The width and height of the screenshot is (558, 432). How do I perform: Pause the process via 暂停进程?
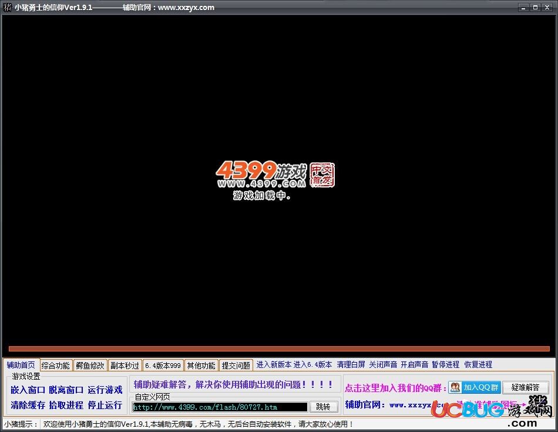446,364
